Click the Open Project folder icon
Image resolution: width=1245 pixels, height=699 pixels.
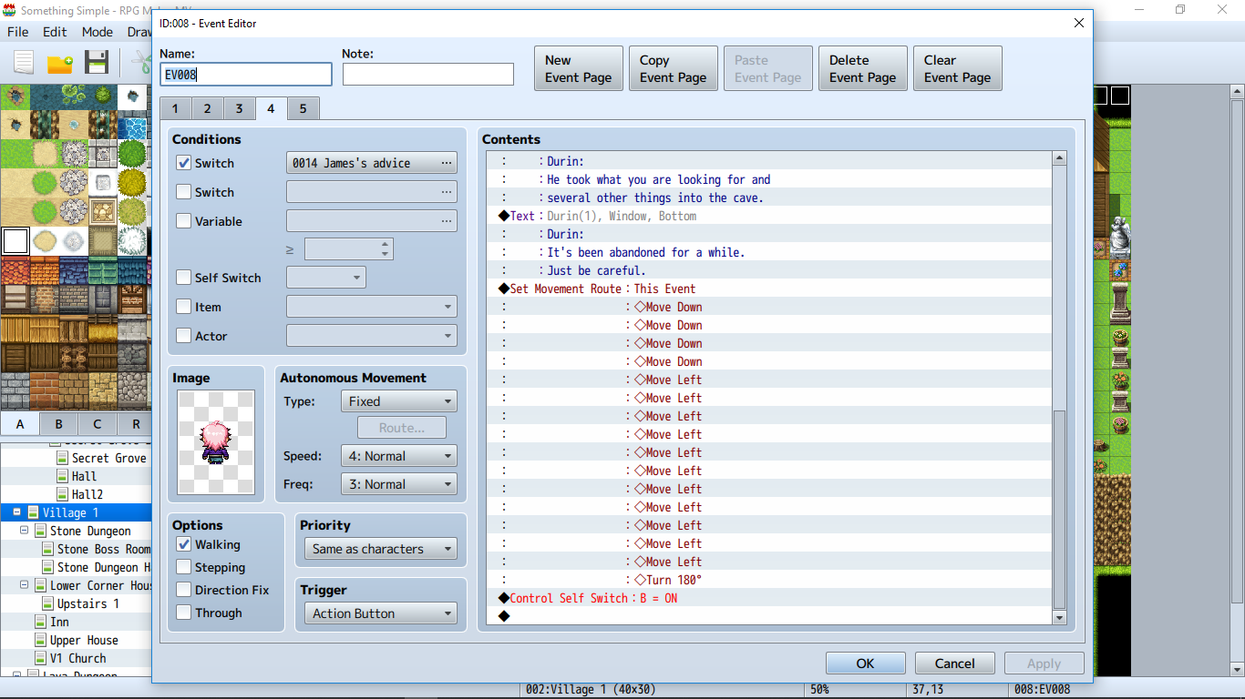coord(60,63)
